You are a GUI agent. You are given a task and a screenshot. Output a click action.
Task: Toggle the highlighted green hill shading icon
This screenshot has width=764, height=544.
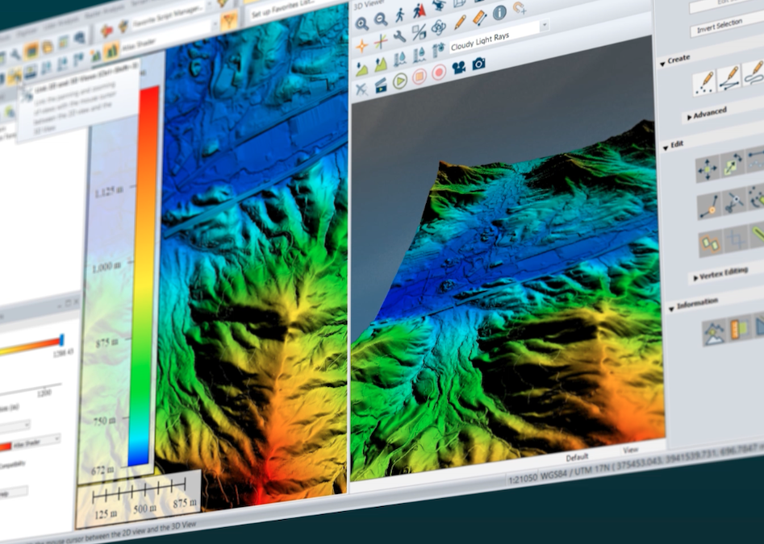point(111,50)
